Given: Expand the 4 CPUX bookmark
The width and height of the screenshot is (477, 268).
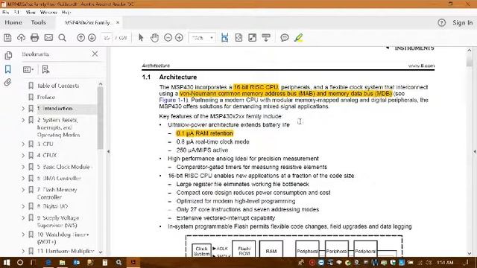Looking at the screenshot, I should 23,156.
